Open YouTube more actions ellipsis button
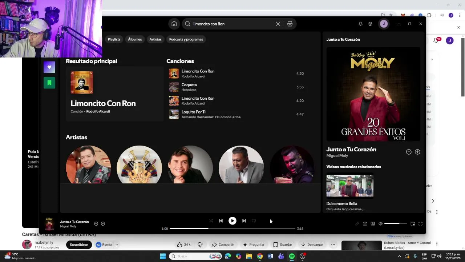This screenshot has width=465, height=262. tap(333, 245)
